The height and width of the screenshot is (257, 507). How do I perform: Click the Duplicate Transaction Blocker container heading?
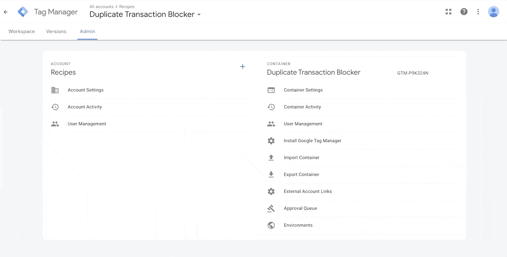pyautogui.click(x=314, y=73)
